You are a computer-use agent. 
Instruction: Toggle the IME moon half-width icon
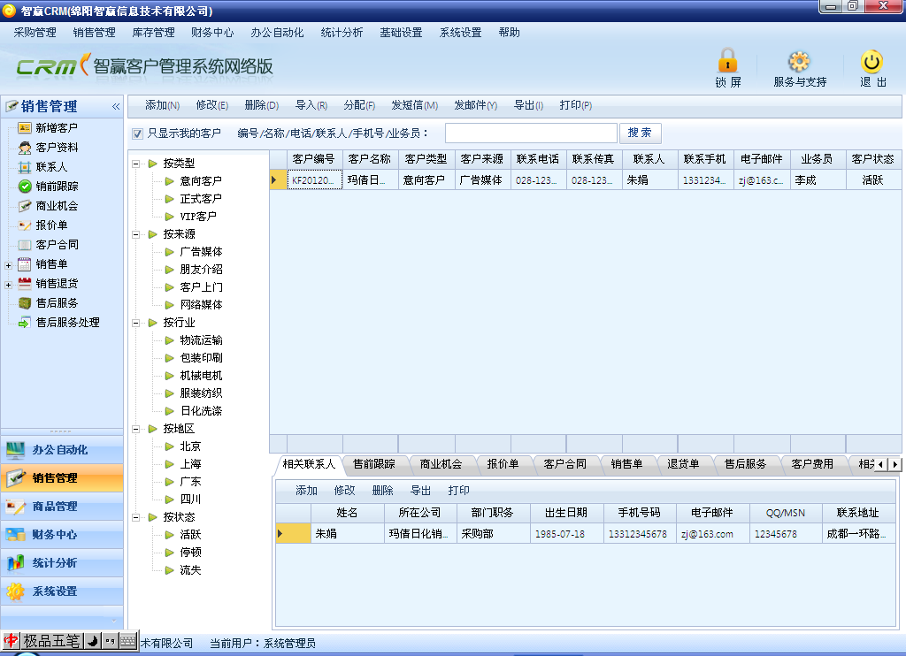92,640
